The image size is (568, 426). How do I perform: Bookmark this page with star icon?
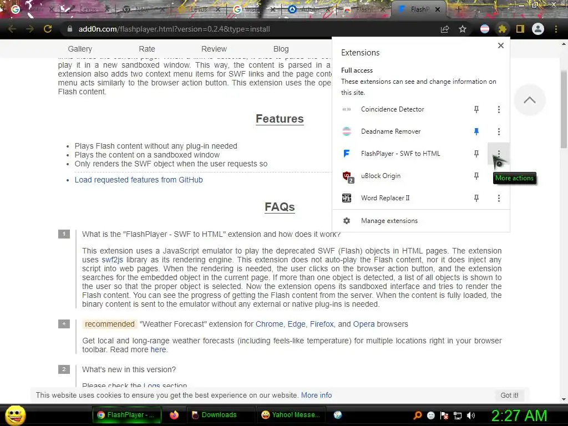click(x=463, y=29)
